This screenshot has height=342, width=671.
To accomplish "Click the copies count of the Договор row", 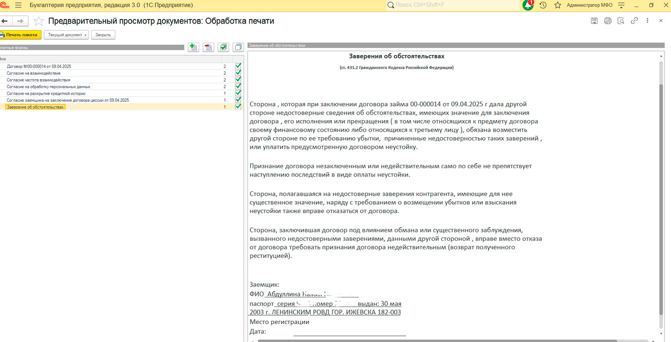I will (225, 66).
